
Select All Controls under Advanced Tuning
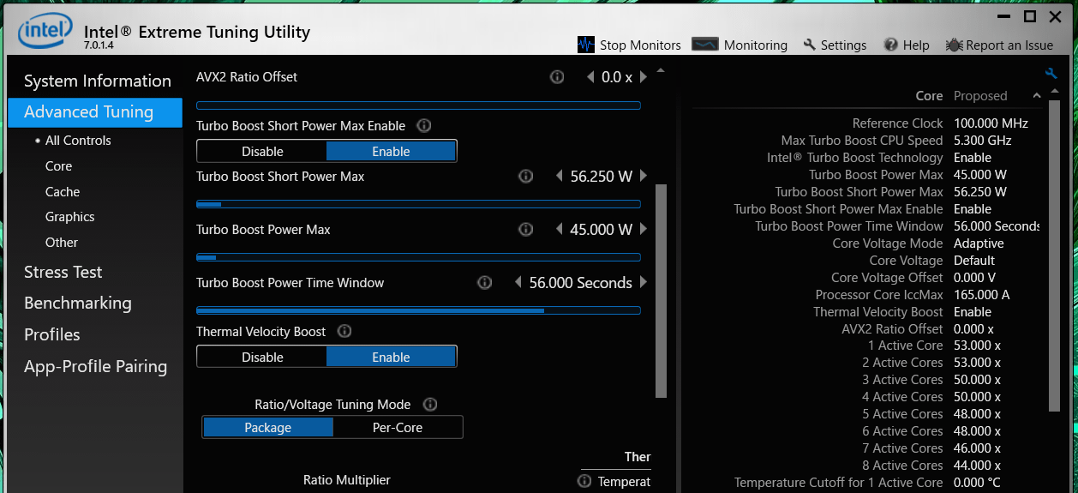[x=78, y=141]
